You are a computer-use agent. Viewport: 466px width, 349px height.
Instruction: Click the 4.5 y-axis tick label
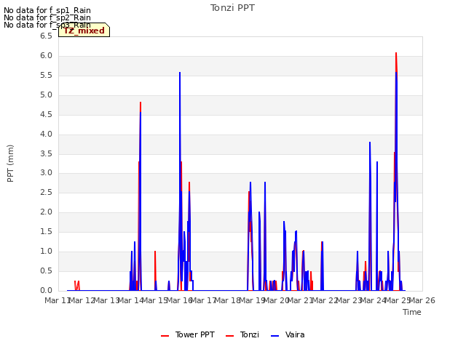pyautogui.click(x=46, y=115)
